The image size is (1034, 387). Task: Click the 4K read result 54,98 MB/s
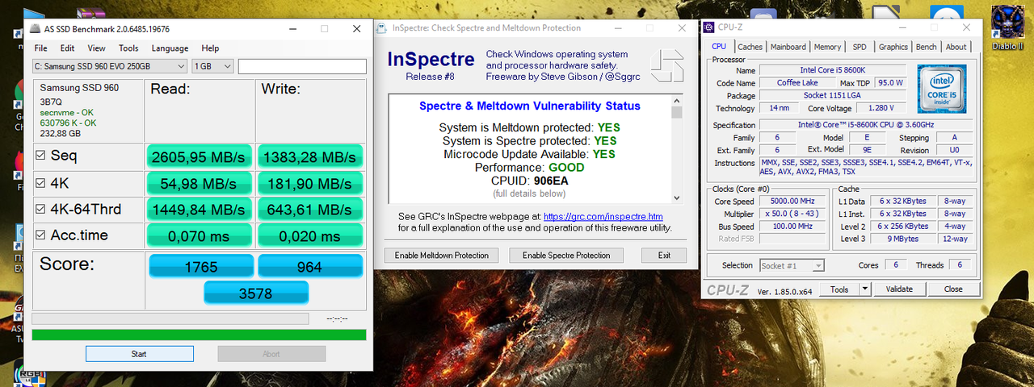coord(200,183)
